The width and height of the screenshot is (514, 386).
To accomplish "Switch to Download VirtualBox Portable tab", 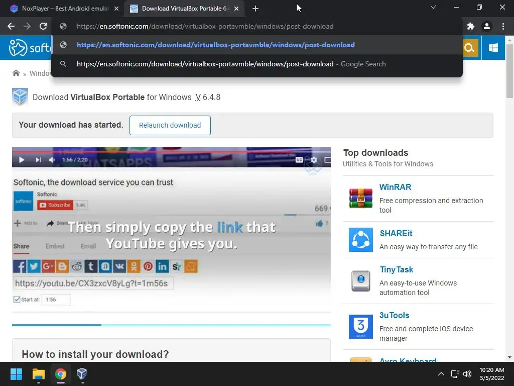I will [184, 9].
